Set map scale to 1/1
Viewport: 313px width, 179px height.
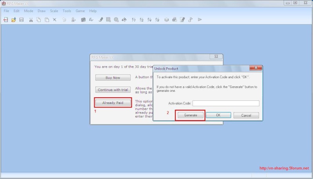click(x=133, y=19)
